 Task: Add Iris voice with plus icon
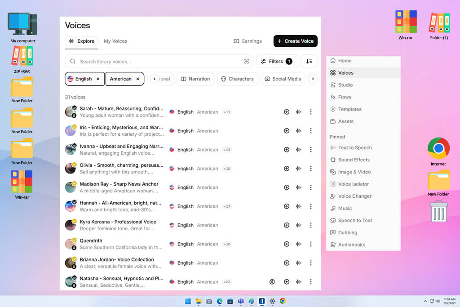pos(287,131)
